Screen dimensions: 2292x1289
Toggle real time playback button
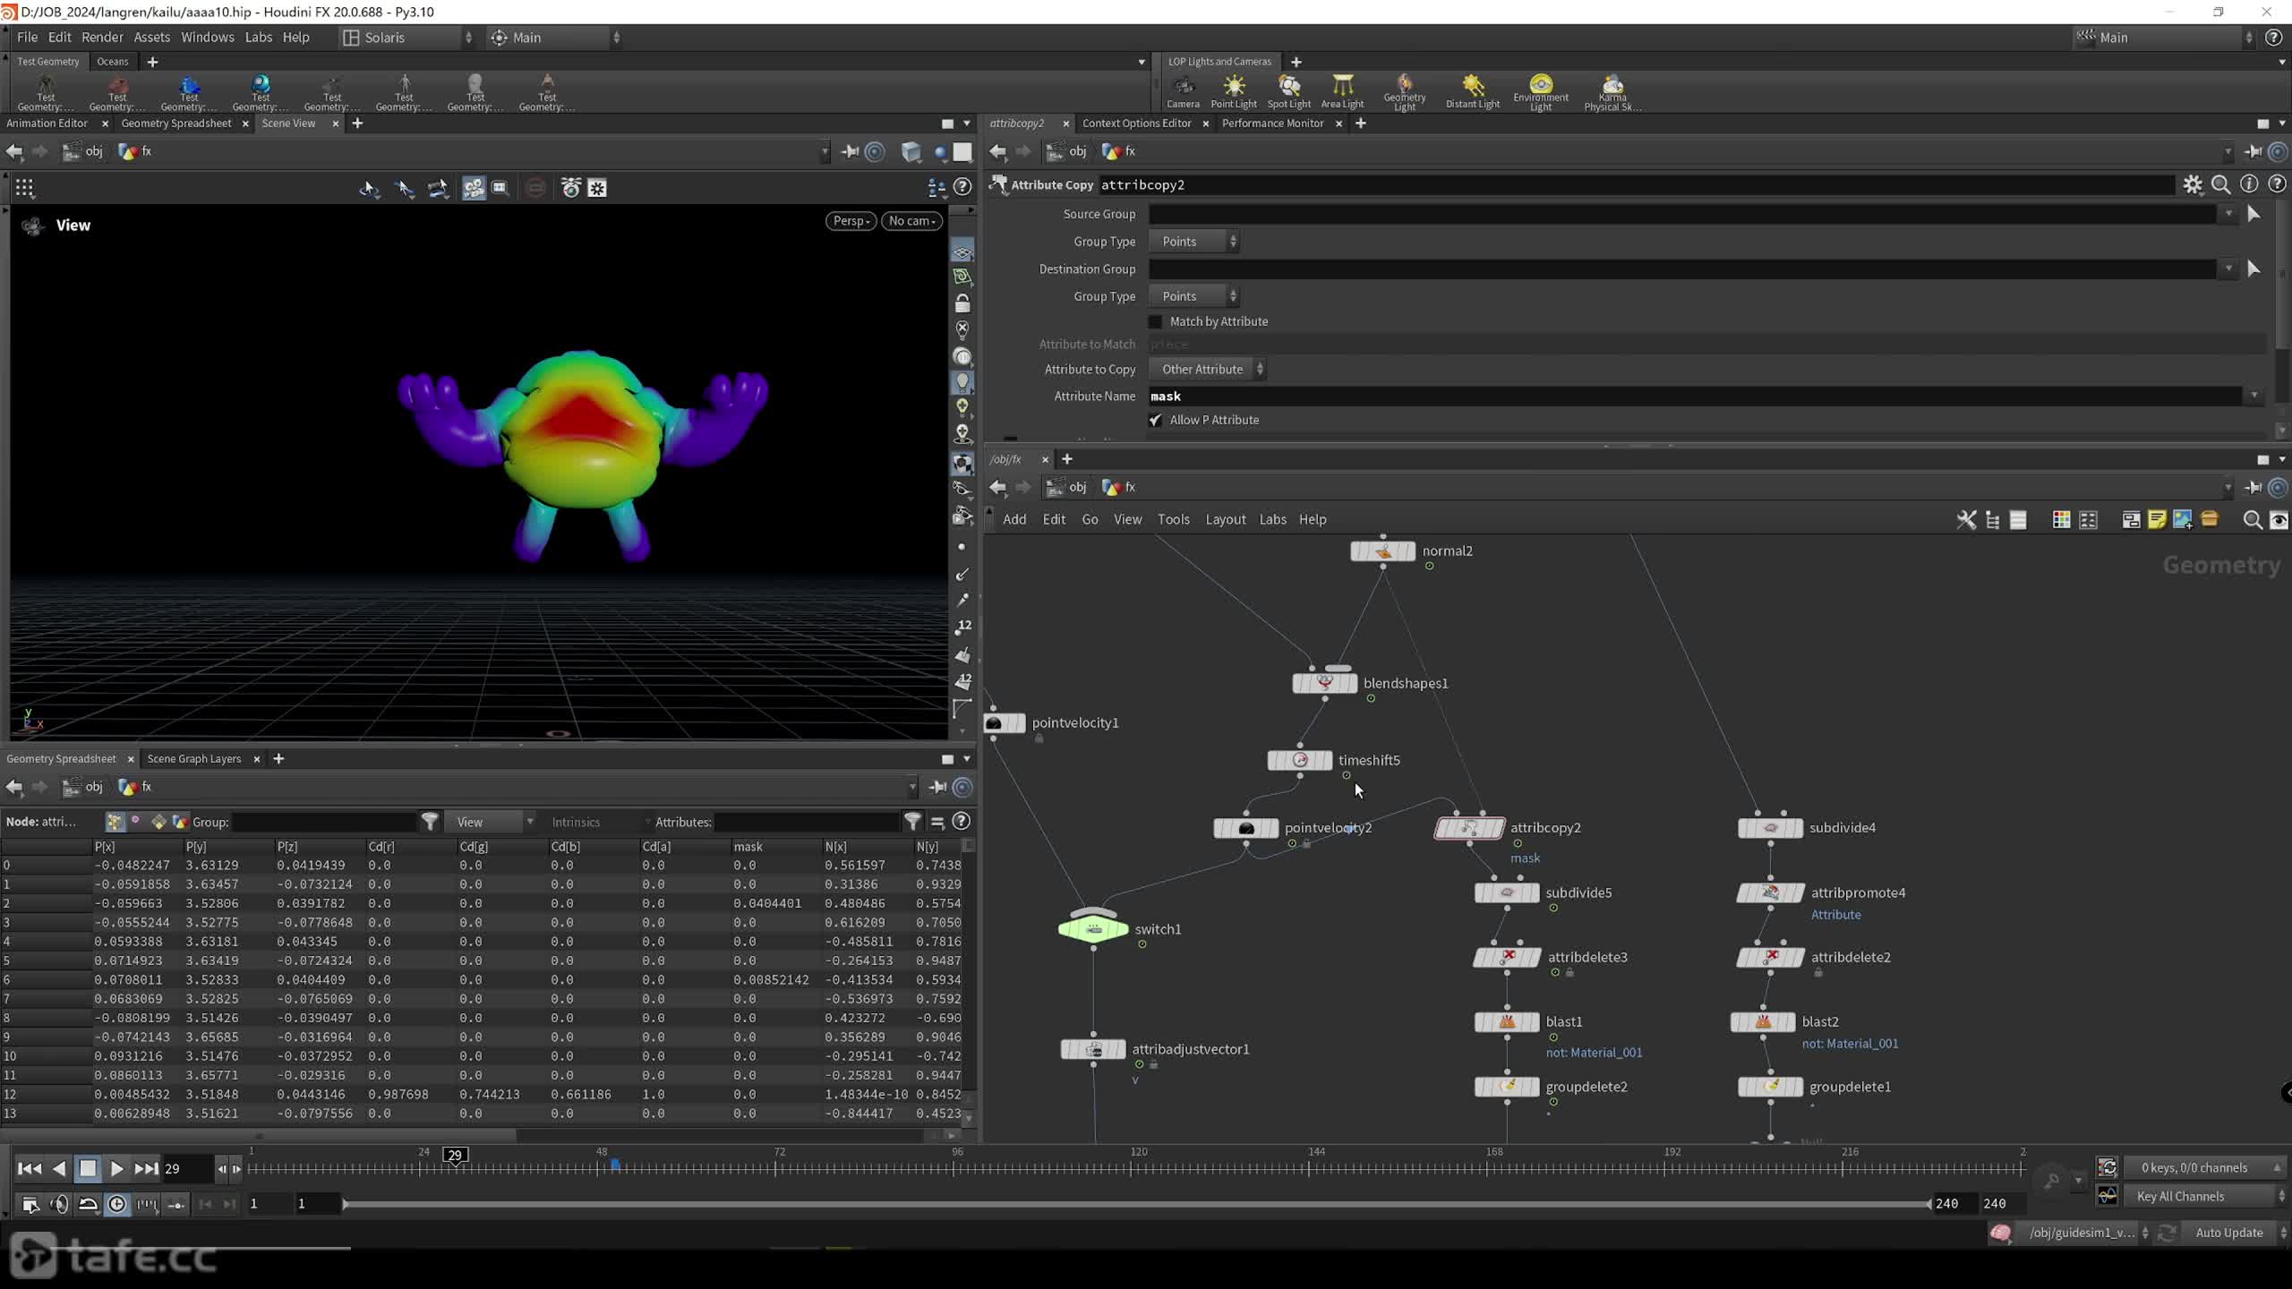tap(117, 1204)
